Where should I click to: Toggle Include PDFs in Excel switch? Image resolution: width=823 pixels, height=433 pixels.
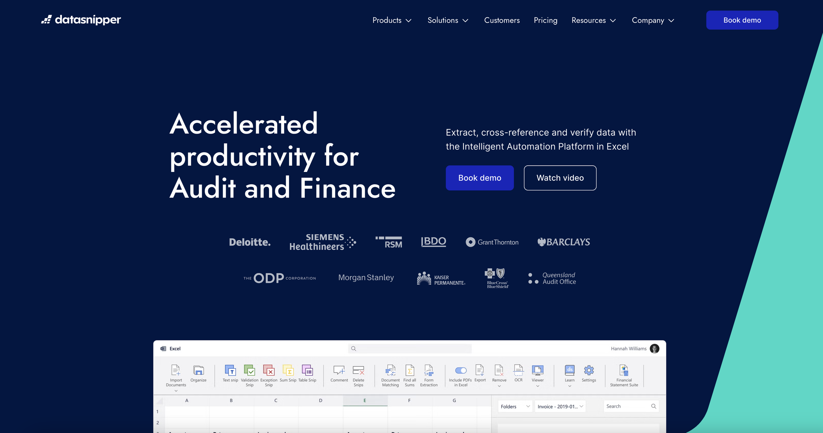point(461,370)
